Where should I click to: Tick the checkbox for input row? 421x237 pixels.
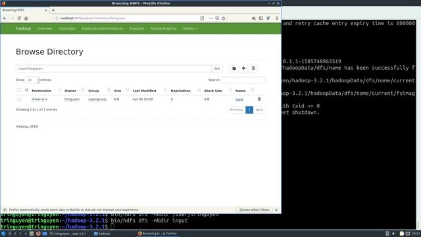19,99
